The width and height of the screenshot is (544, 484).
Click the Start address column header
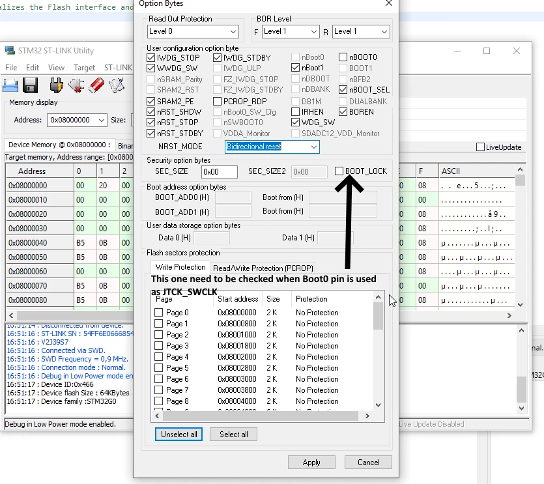pyautogui.click(x=238, y=299)
